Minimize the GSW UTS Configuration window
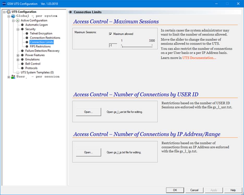The height and width of the screenshot is (195, 244). pos(216,4)
